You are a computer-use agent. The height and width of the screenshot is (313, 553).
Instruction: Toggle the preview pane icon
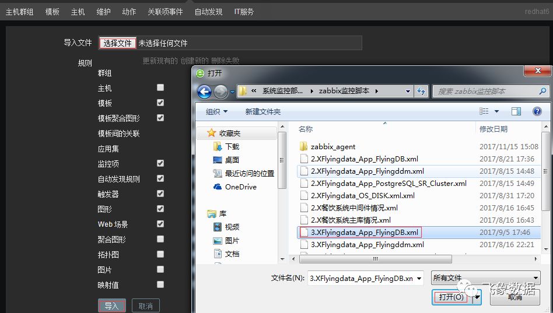tap(516, 111)
